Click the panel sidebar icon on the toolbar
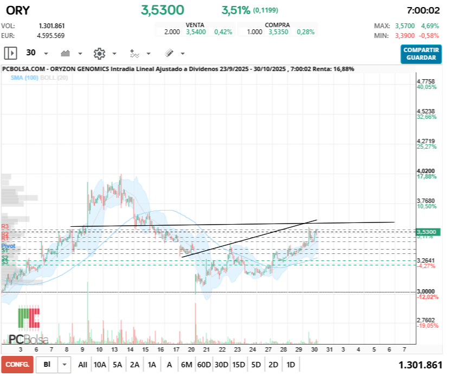This screenshot has height=376, width=450. 10,53
